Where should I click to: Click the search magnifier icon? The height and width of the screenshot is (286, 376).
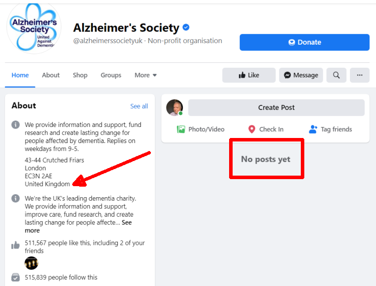336,75
